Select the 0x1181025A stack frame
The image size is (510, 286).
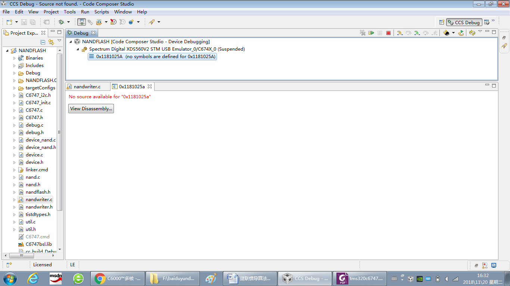[152, 57]
